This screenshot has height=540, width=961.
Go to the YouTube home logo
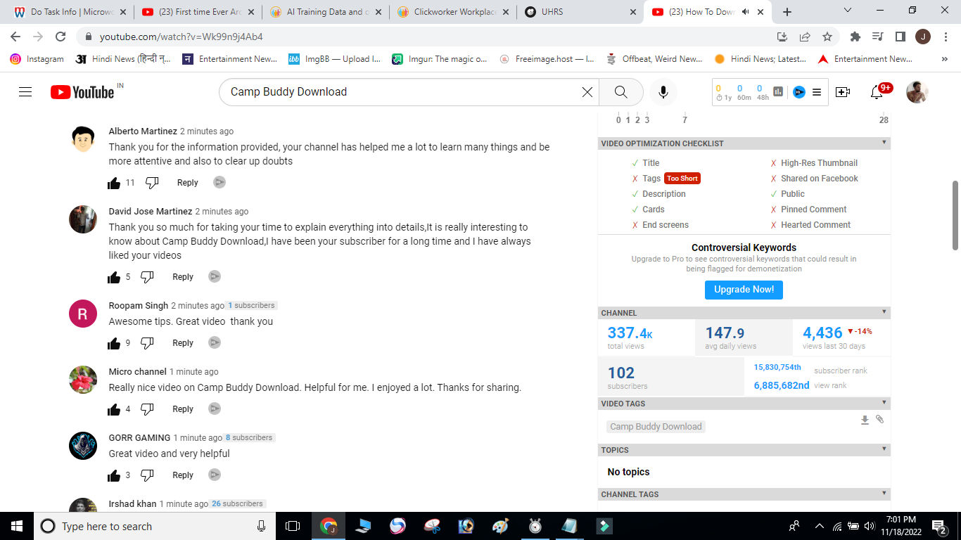tap(82, 92)
